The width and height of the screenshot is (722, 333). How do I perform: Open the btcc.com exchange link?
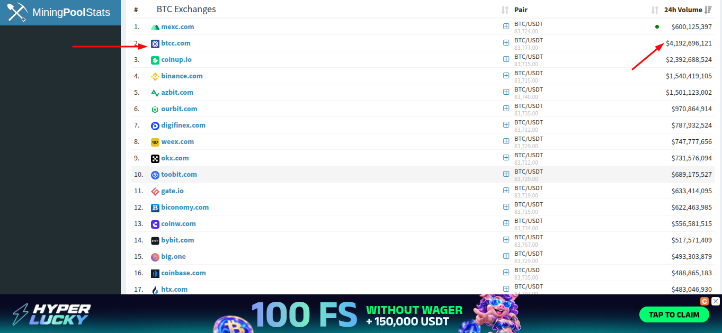point(176,43)
